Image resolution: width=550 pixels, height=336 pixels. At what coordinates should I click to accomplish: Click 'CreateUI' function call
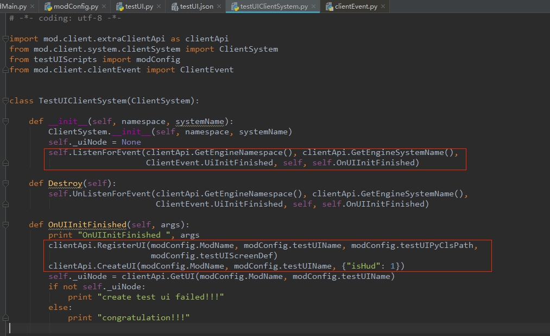(x=116, y=266)
